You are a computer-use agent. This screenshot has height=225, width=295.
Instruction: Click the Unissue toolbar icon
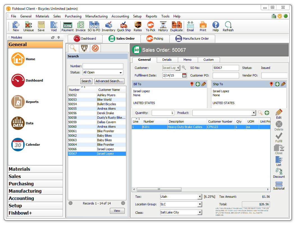point(29,26)
